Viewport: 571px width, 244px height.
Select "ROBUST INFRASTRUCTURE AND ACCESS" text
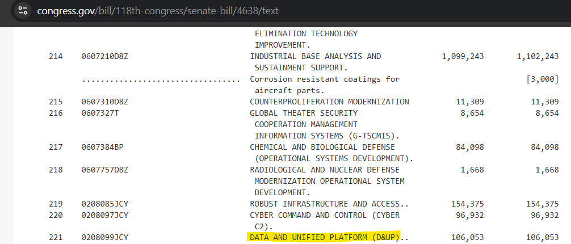coord(325,204)
